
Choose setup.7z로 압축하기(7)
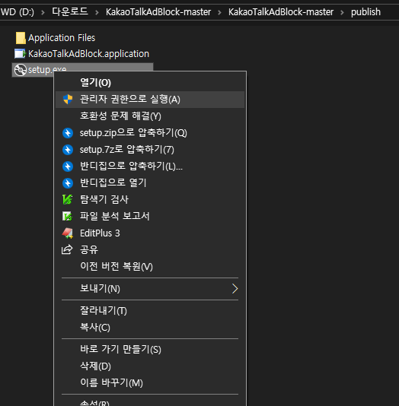point(150,150)
